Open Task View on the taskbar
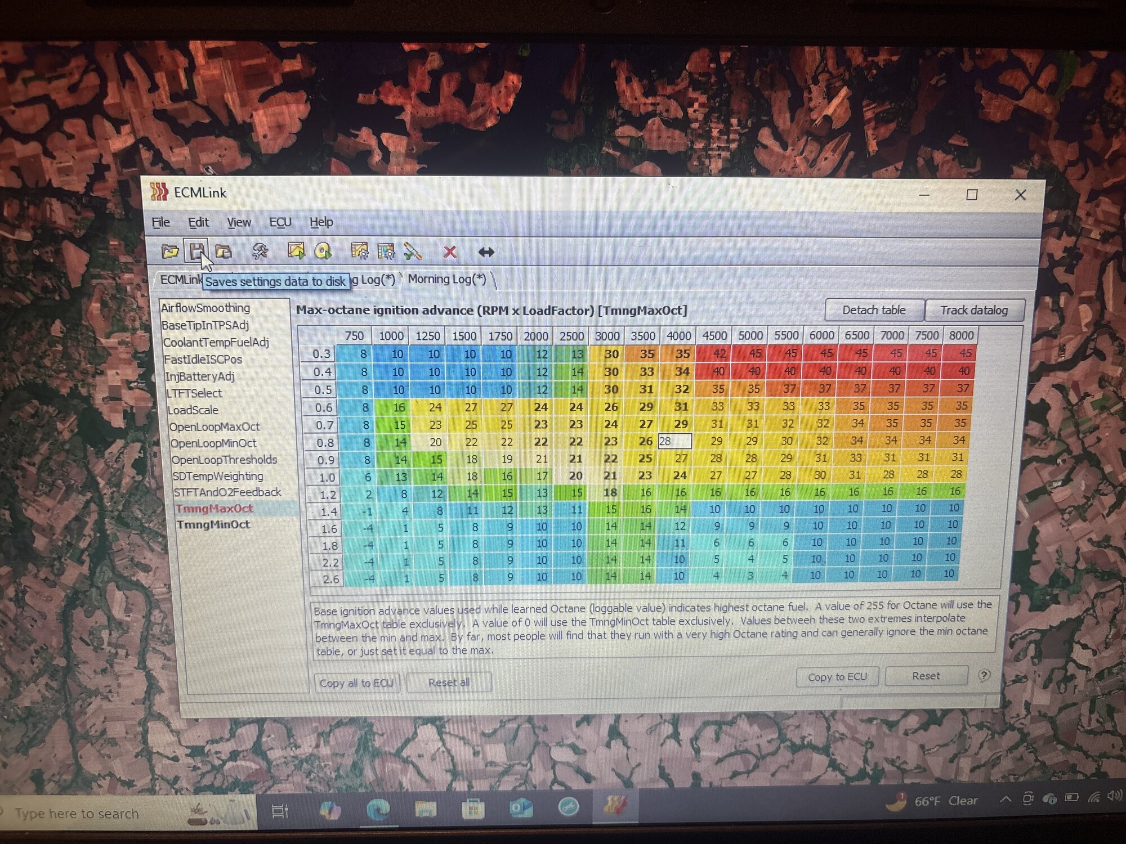The width and height of the screenshot is (1126, 844). 280,811
